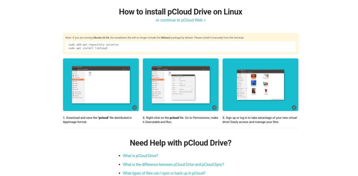Click the 'How to install pCloud Drive on Linux' heading
The width and height of the screenshot is (358, 176).
180,12
